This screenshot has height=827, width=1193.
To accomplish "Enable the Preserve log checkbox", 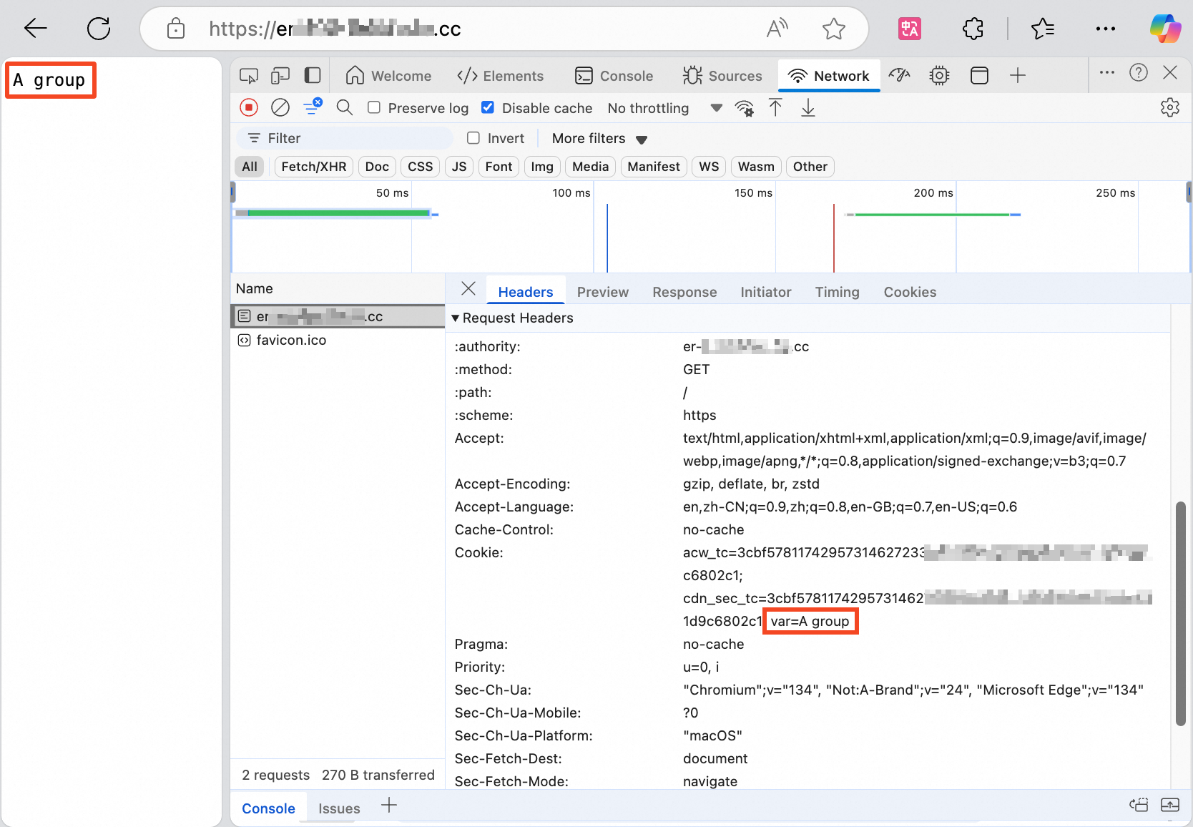I will point(374,107).
